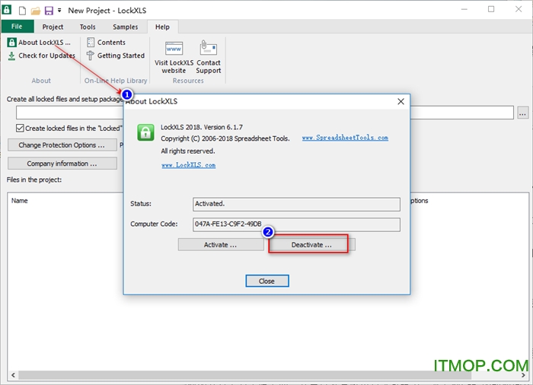Click the Close button in About dialog
The width and height of the screenshot is (533, 385).
click(266, 281)
